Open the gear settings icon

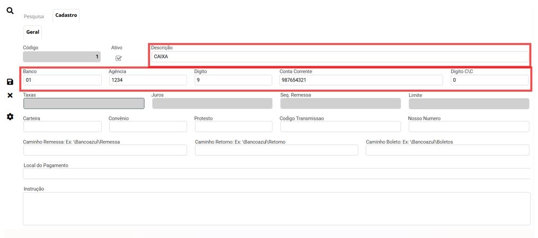click(x=10, y=117)
